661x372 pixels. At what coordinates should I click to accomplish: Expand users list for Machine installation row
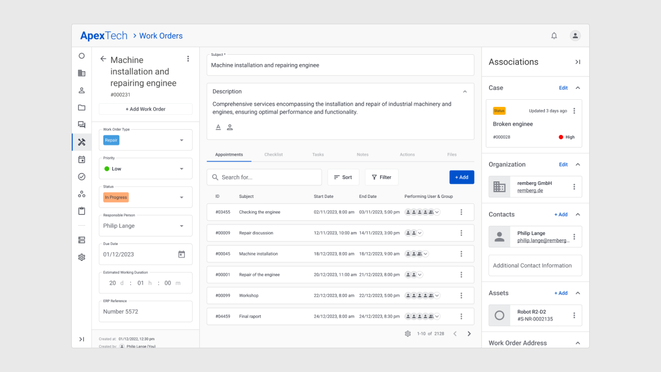[x=426, y=254]
